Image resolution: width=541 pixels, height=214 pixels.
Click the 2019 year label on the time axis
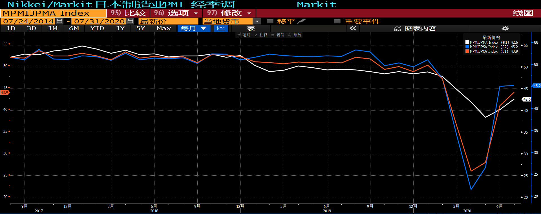327,211
